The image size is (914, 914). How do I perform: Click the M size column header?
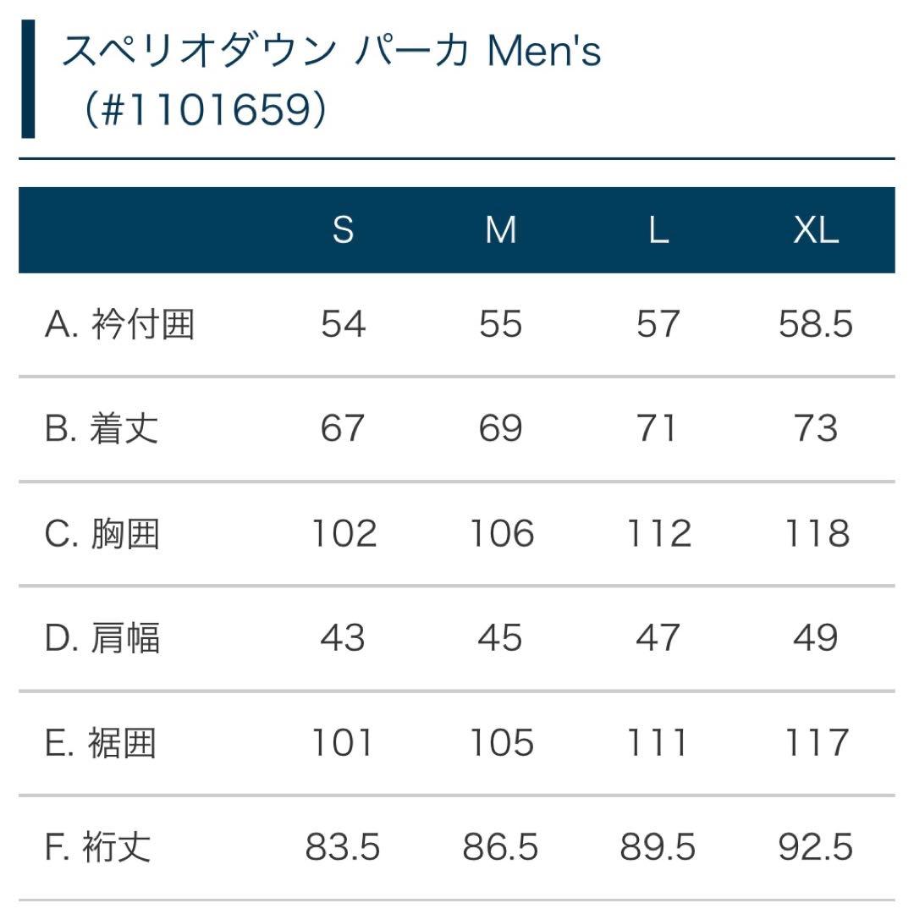coord(500,230)
